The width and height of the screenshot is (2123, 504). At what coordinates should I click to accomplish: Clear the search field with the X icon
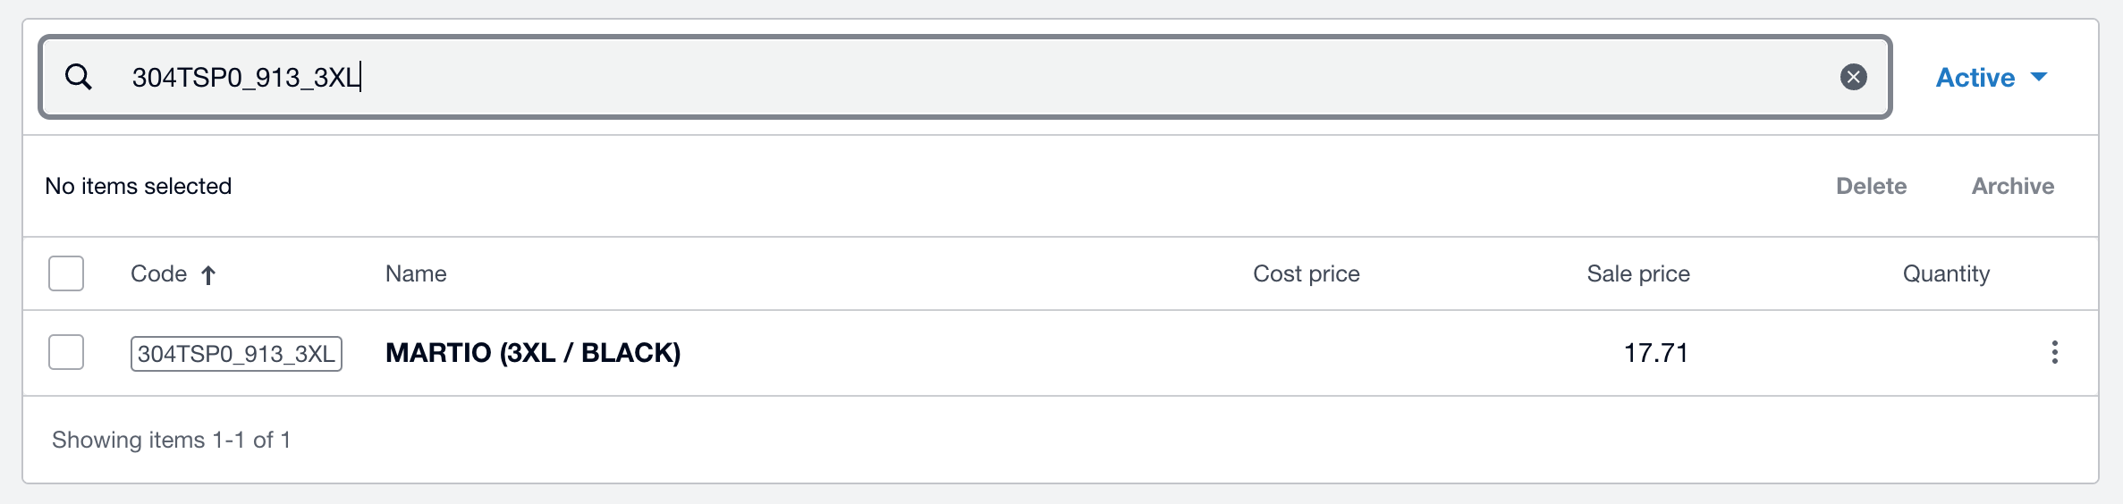[x=1853, y=78]
